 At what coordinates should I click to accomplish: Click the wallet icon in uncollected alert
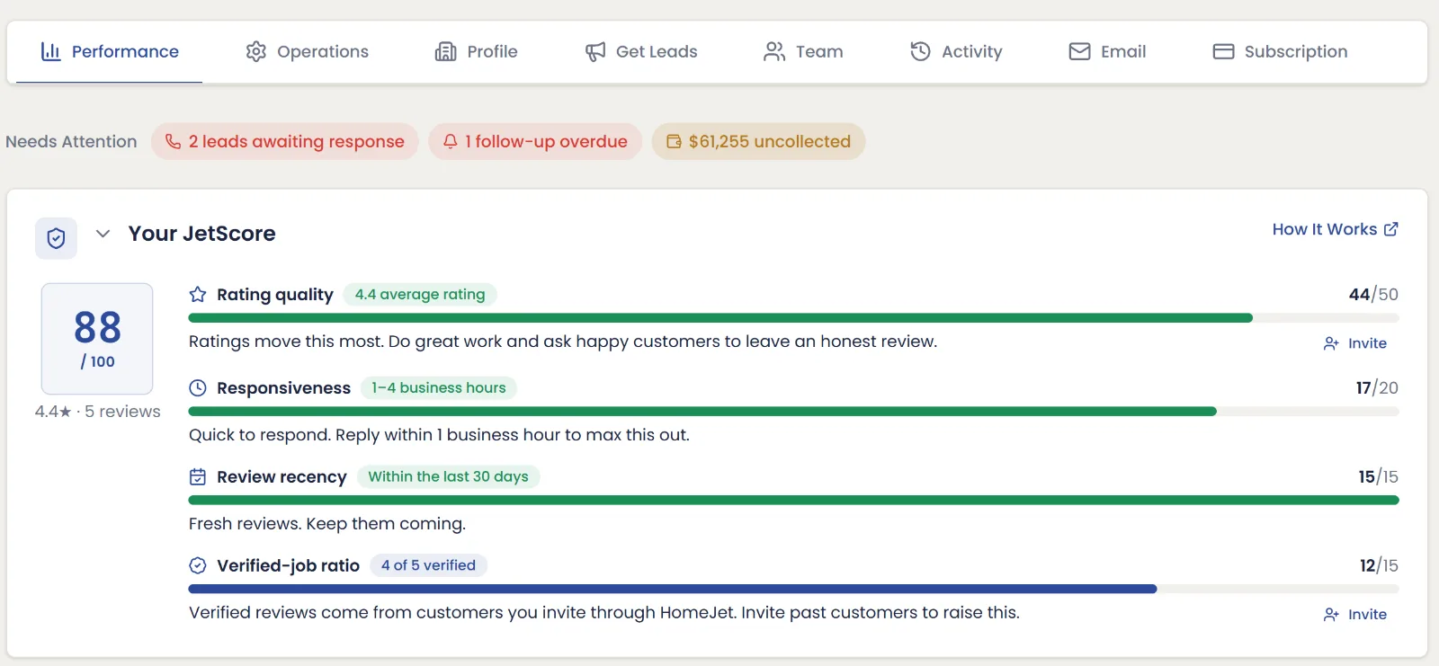point(674,141)
